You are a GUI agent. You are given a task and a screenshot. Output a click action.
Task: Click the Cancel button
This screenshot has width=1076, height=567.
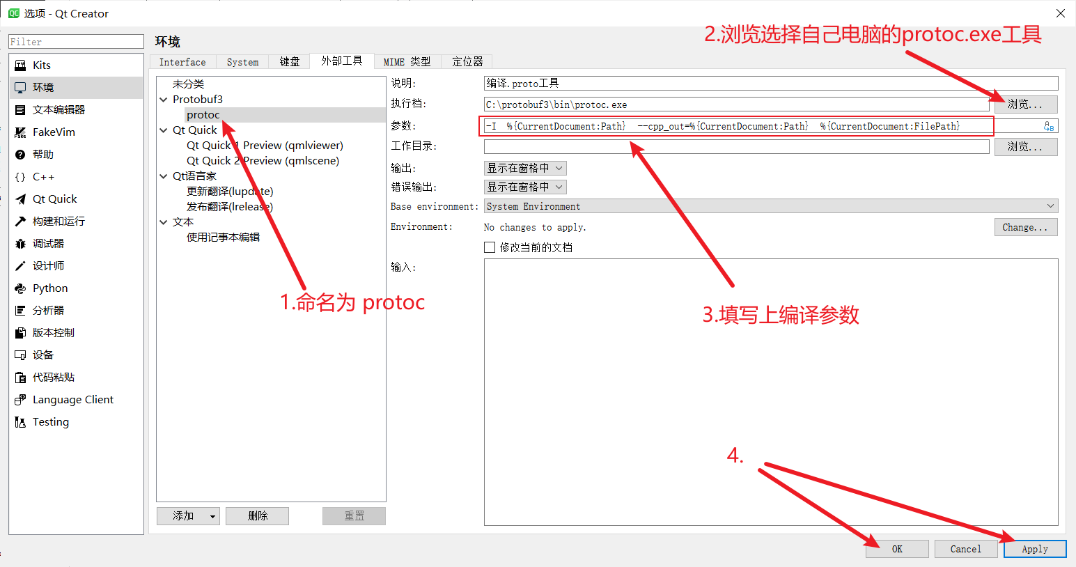966,549
